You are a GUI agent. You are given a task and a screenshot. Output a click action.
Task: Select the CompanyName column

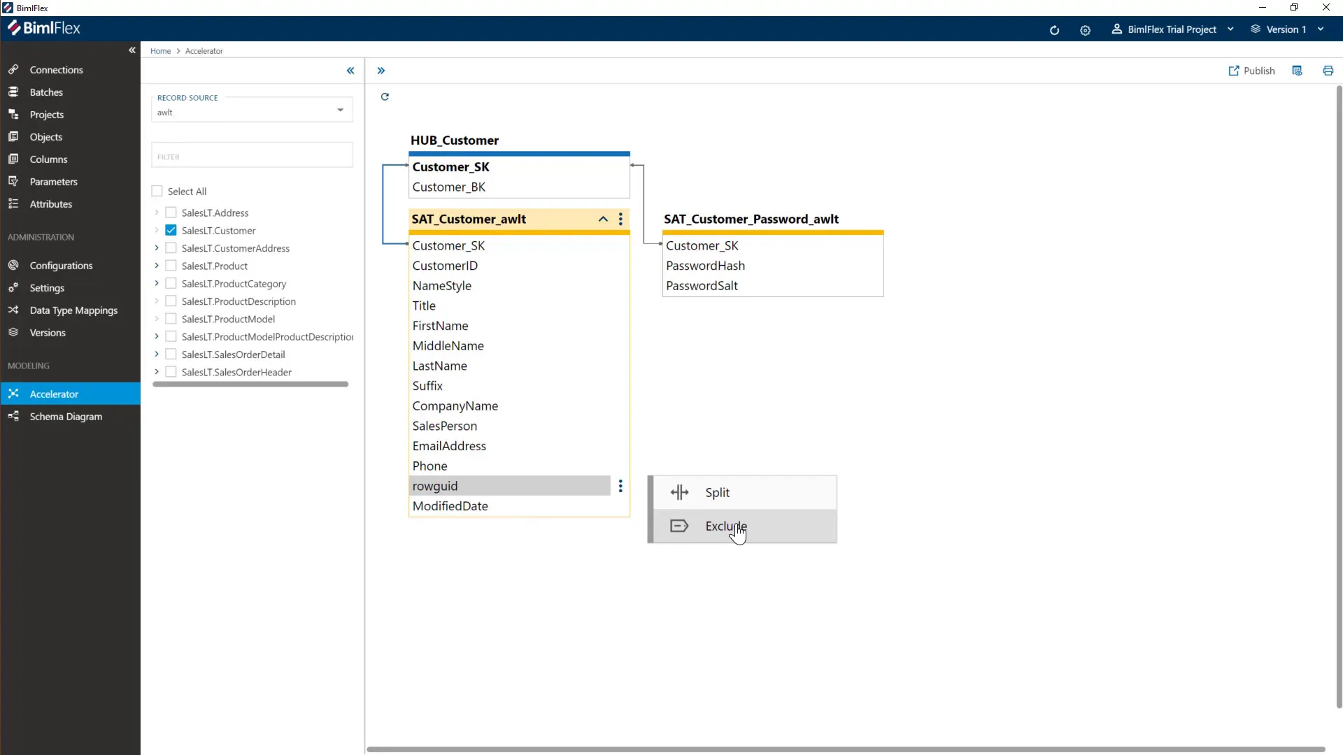point(519,406)
